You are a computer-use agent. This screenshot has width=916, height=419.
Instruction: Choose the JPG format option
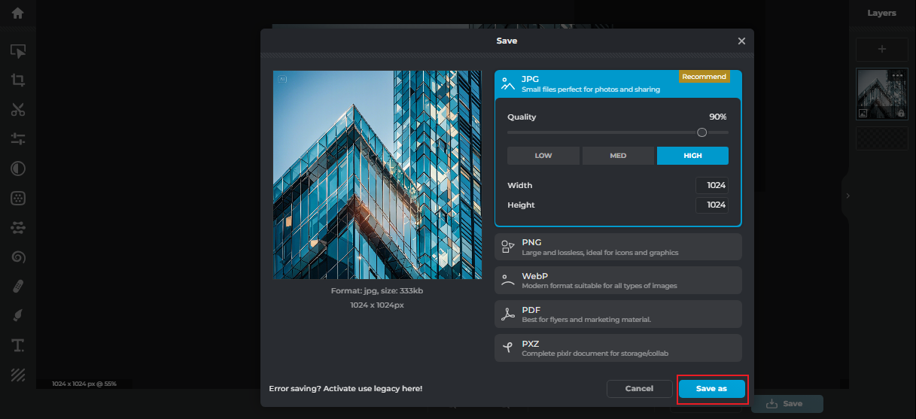click(x=618, y=83)
